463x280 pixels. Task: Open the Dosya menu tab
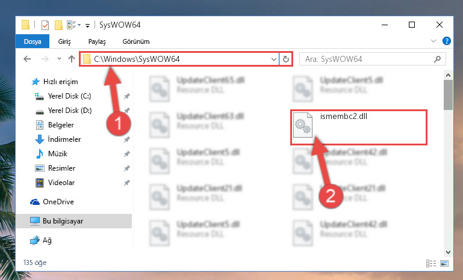[33, 41]
